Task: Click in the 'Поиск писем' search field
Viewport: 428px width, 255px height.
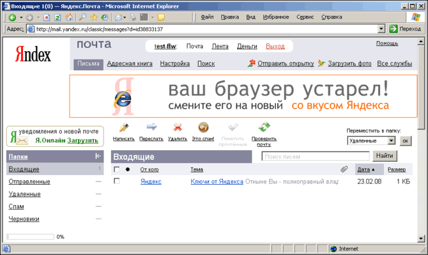Action: pyautogui.click(x=316, y=157)
